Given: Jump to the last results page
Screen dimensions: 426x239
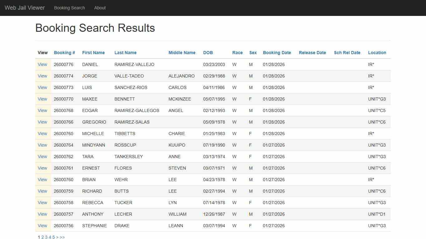Looking at the screenshot, I should (x=62, y=237).
